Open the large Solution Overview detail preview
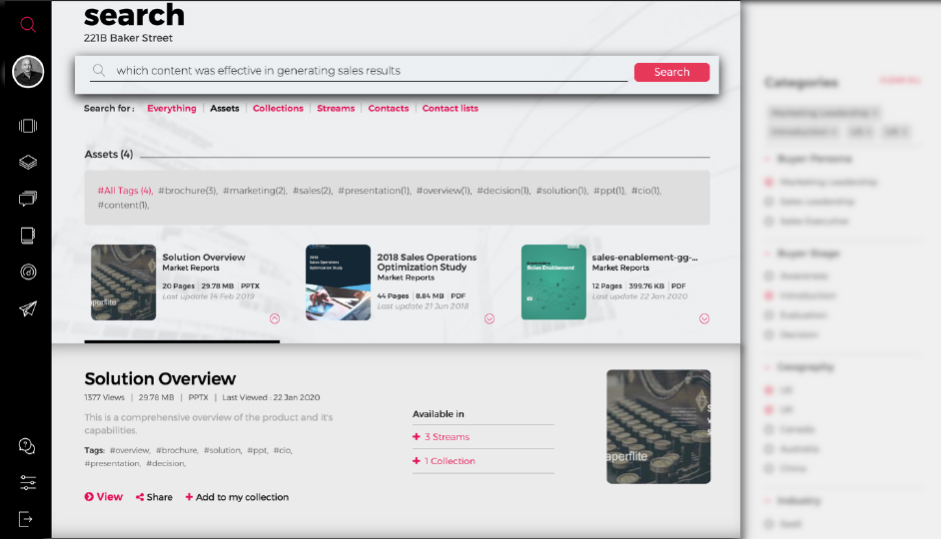 (x=658, y=427)
